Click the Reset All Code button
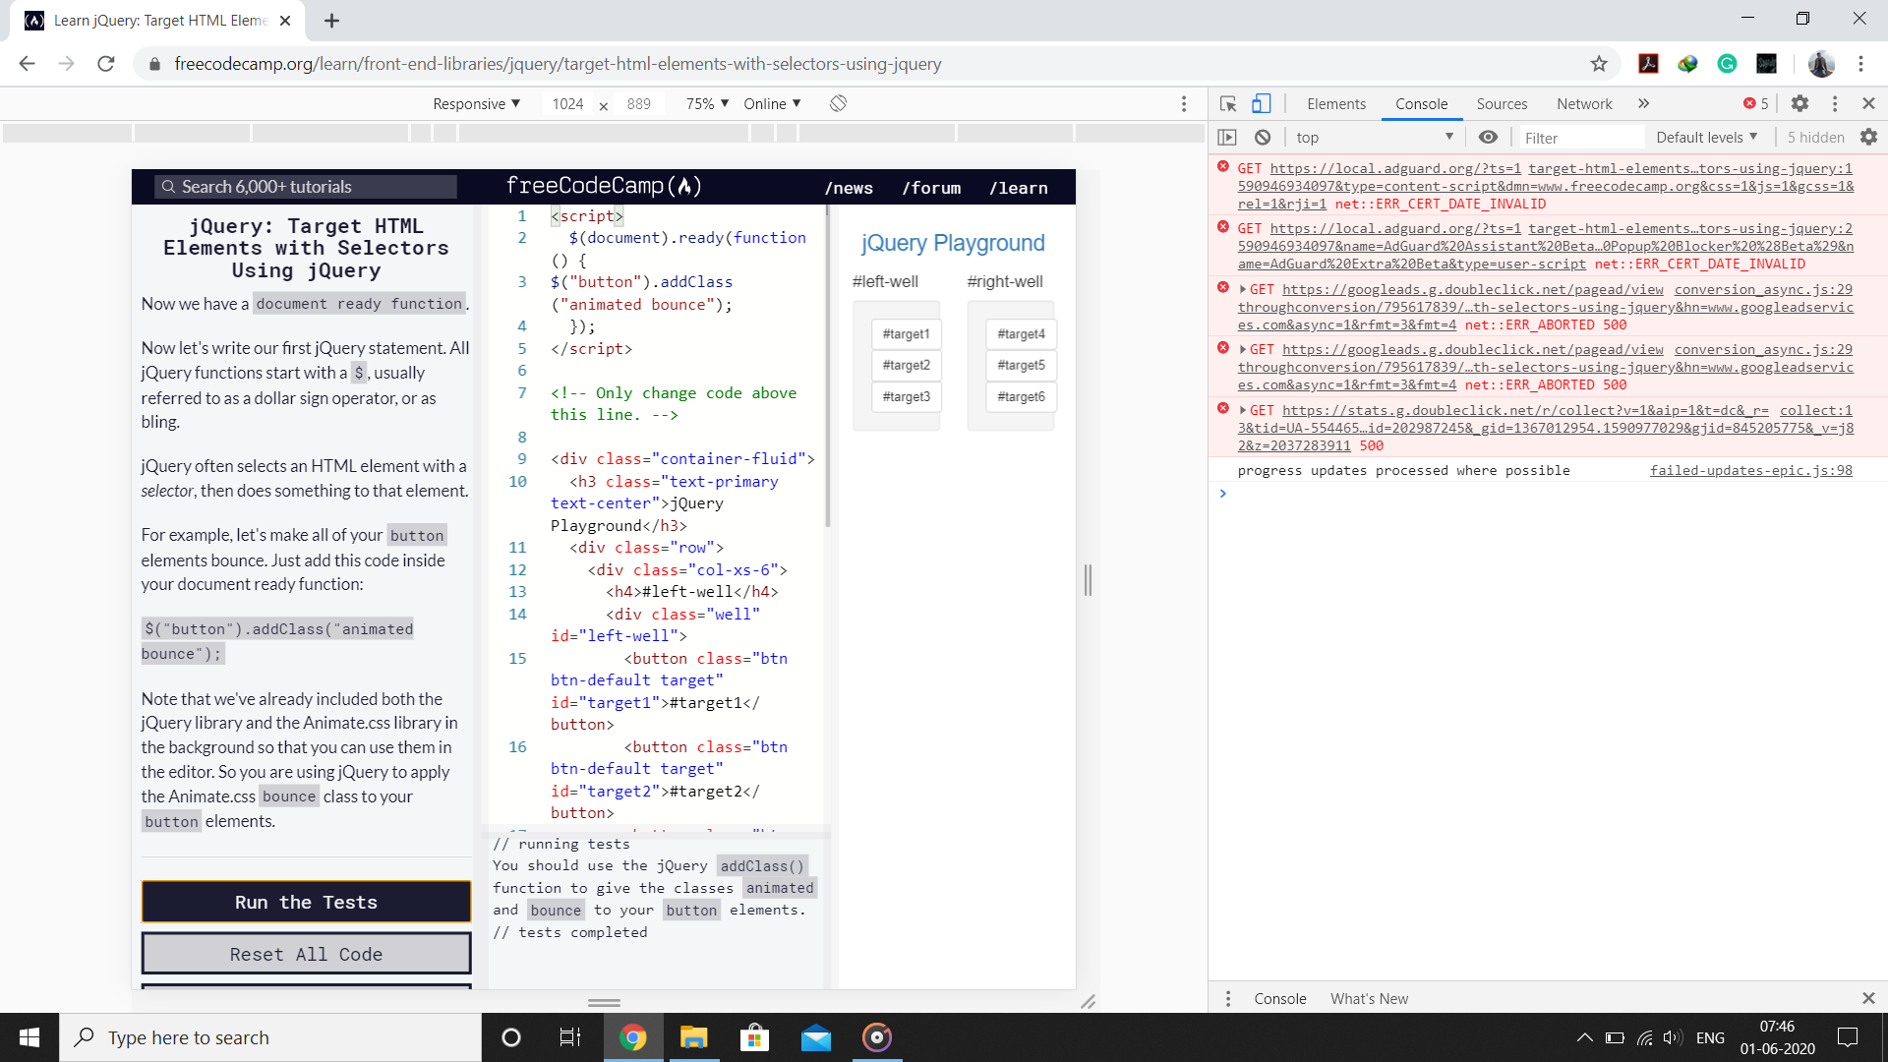 coord(306,953)
